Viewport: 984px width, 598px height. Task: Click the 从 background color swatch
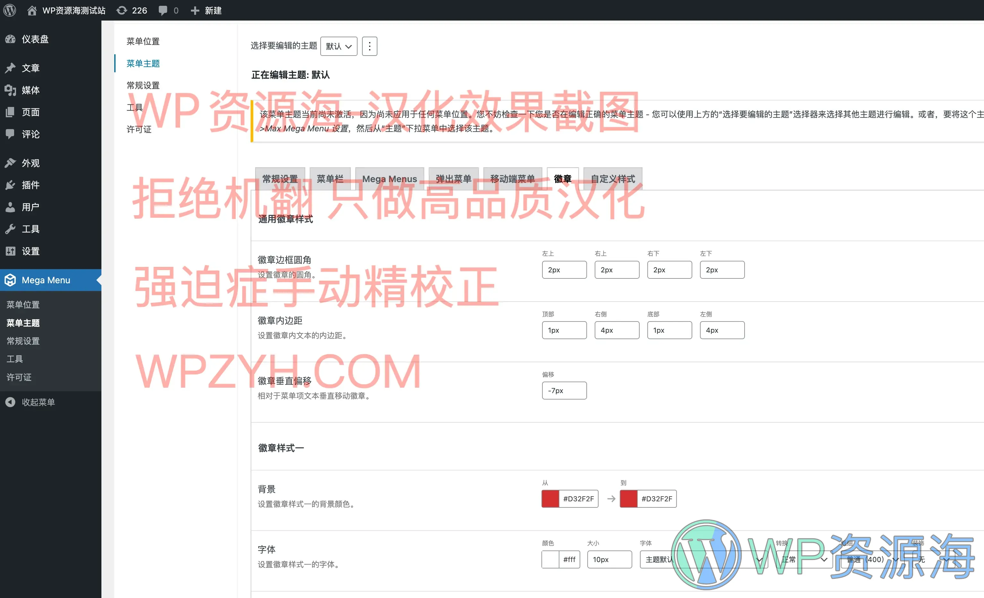click(x=550, y=499)
